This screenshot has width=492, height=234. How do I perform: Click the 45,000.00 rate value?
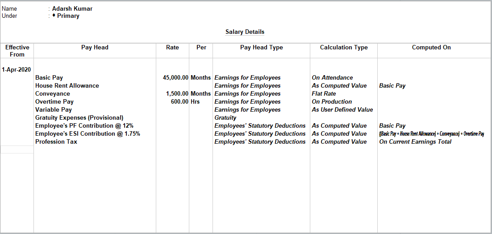click(x=176, y=77)
